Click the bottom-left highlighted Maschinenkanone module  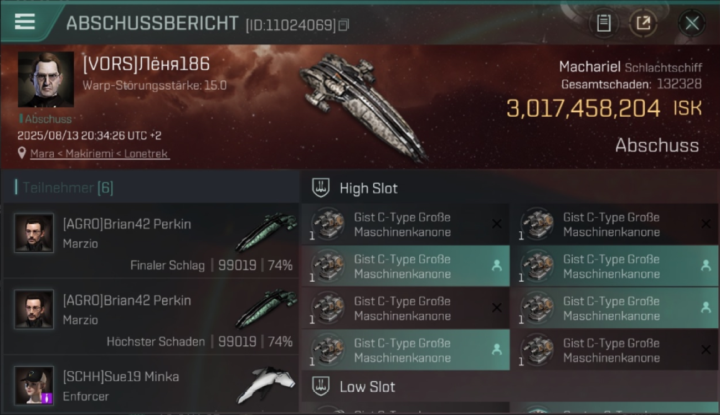(405, 350)
